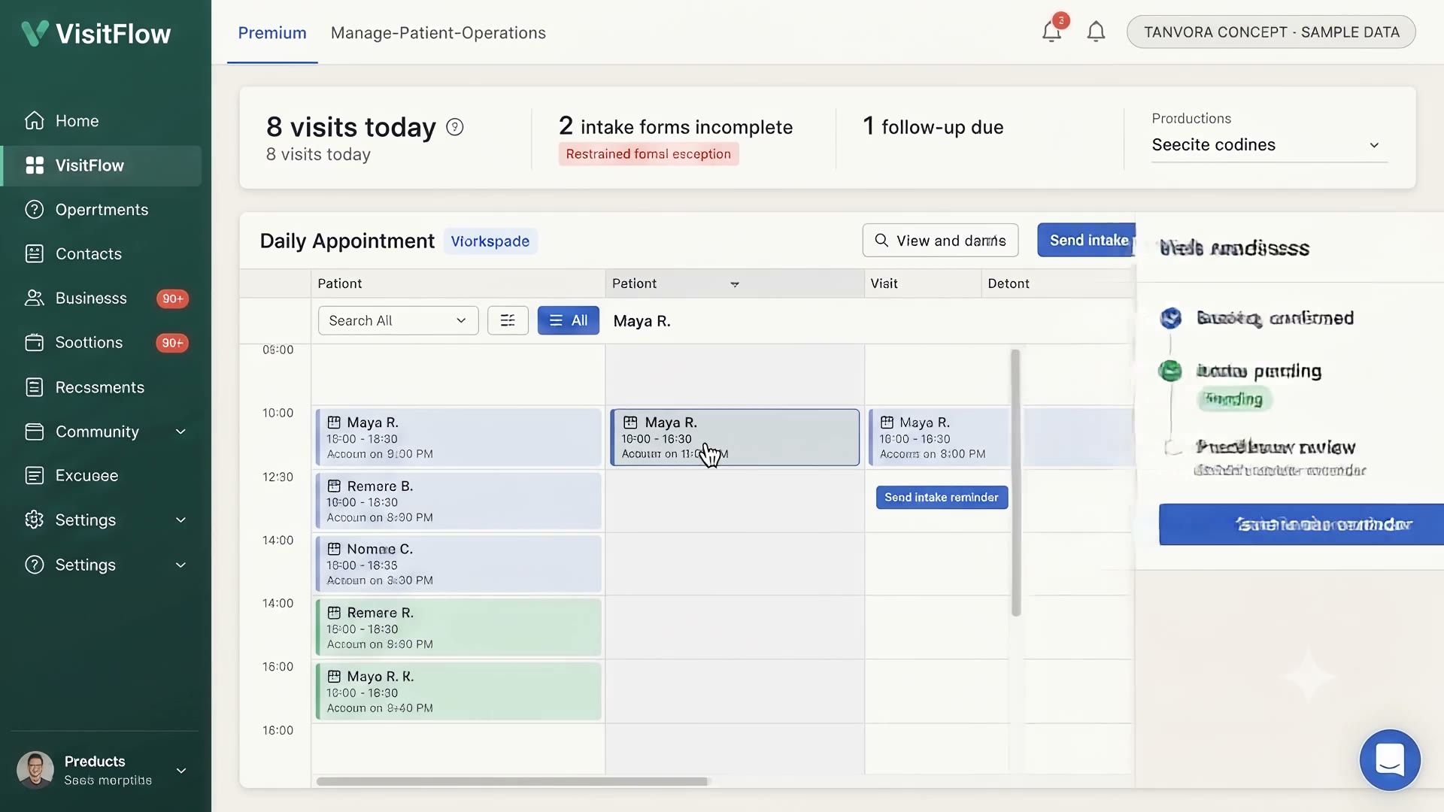
Task: Click the user avatar photo in sidebar footer
Action: pyautogui.click(x=35, y=770)
